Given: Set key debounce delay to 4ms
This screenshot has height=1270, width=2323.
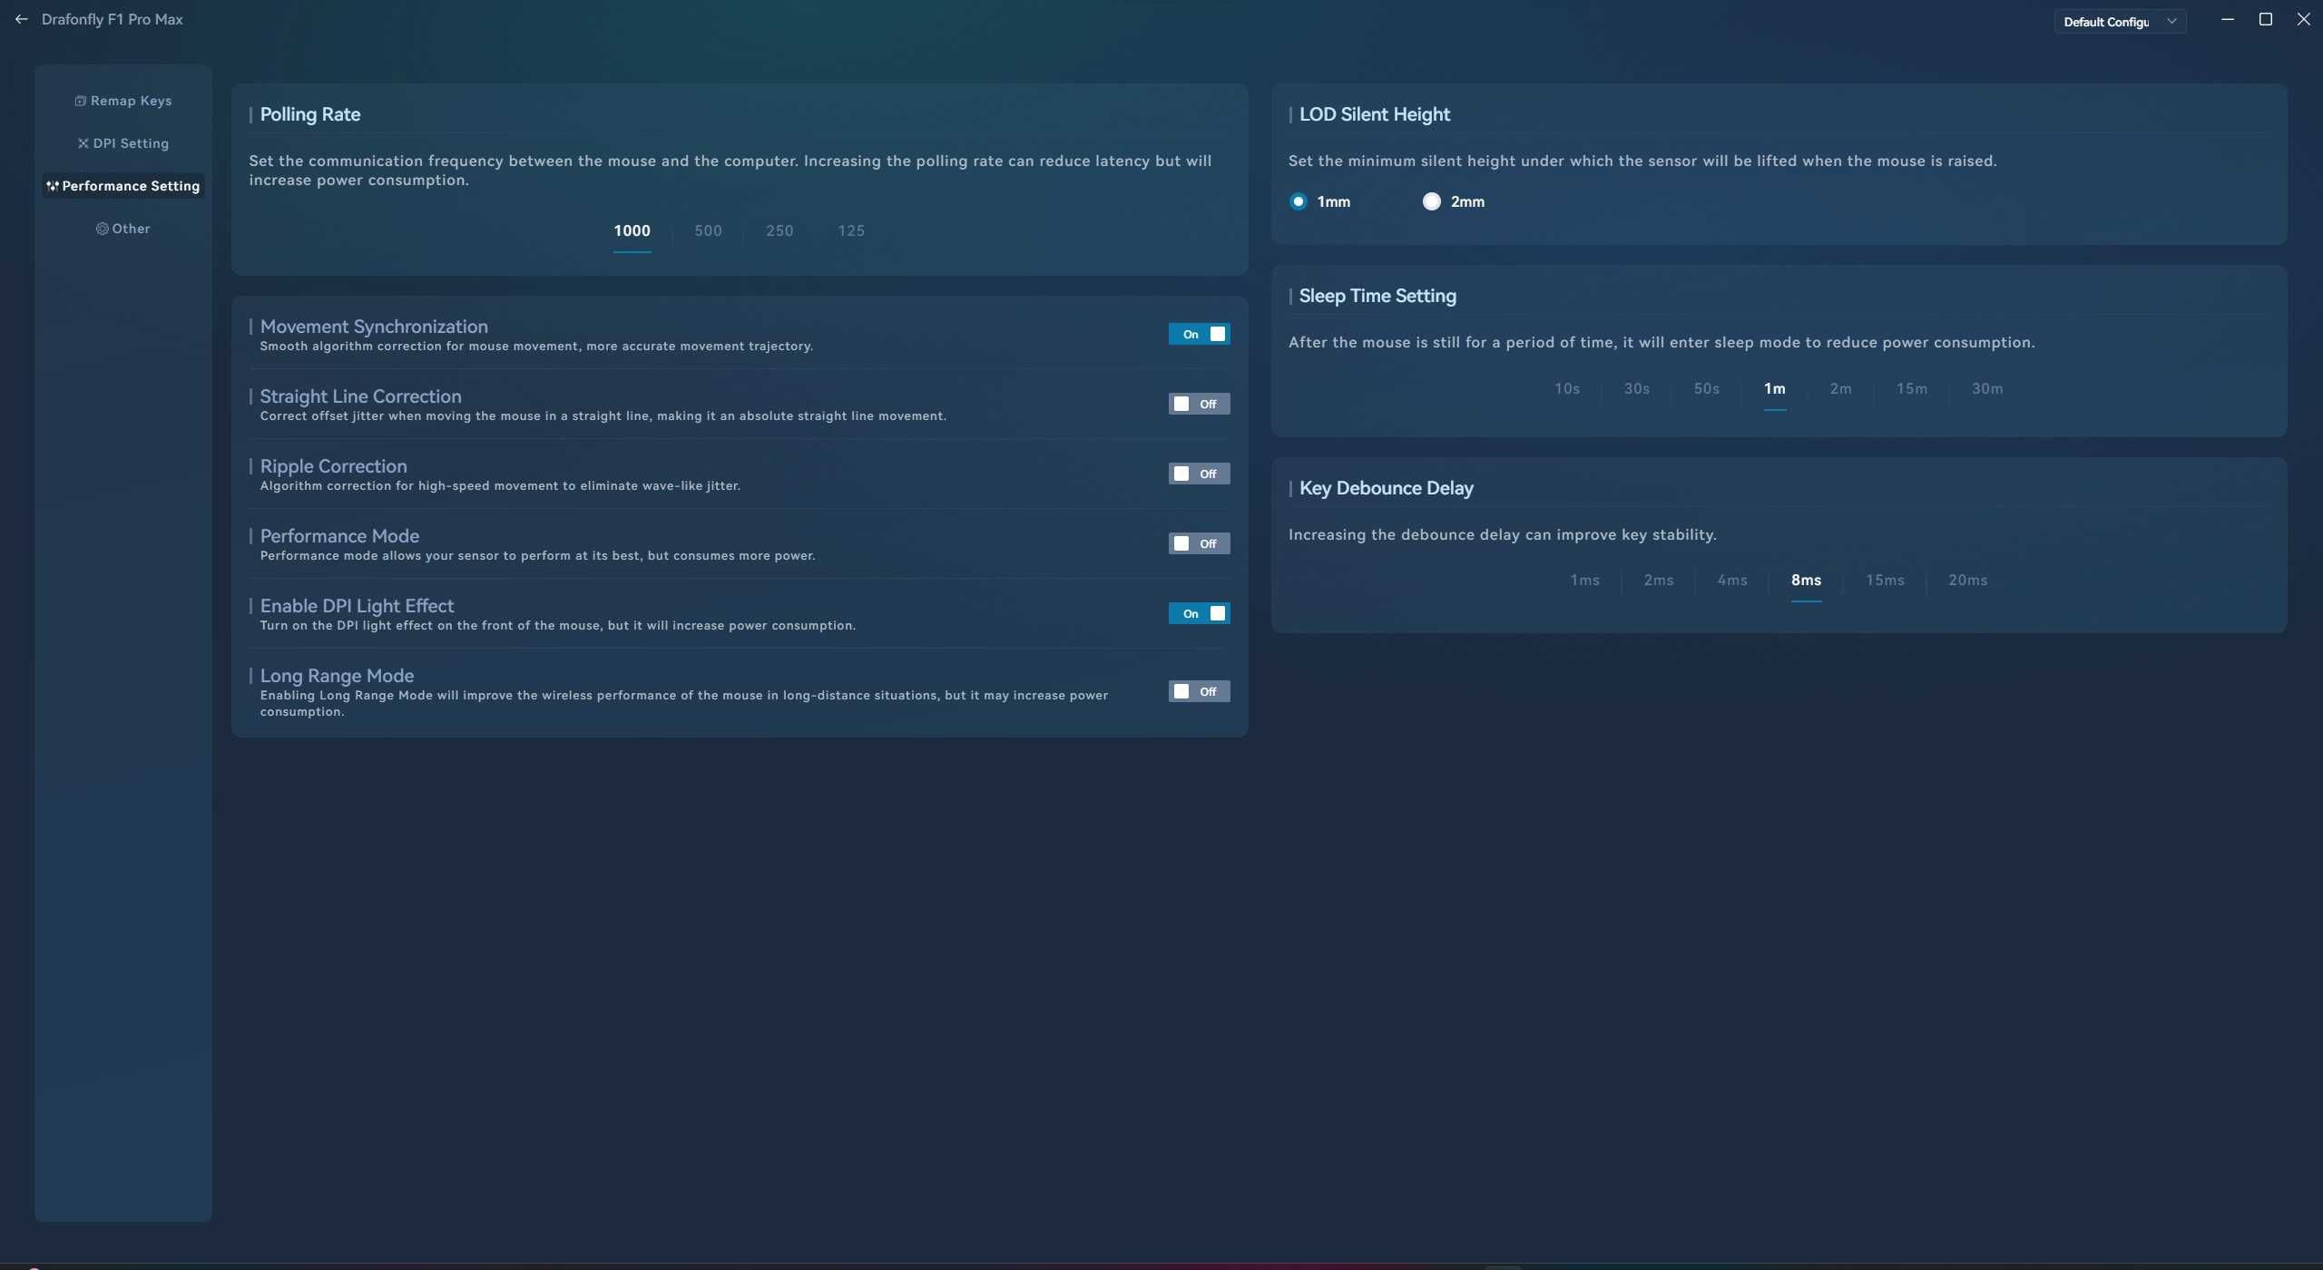Looking at the screenshot, I should [x=1732, y=580].
